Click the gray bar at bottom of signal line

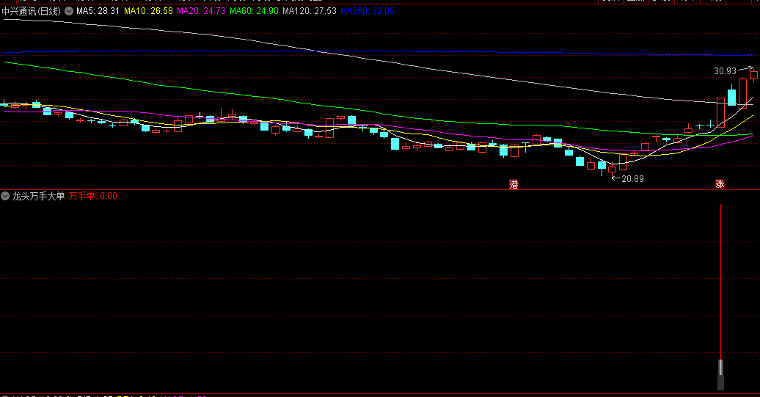click(720, 375)
